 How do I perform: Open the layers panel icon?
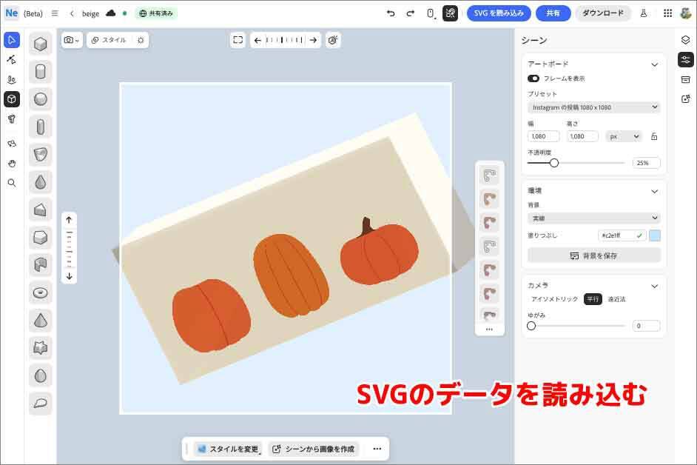tap(685, 40)
